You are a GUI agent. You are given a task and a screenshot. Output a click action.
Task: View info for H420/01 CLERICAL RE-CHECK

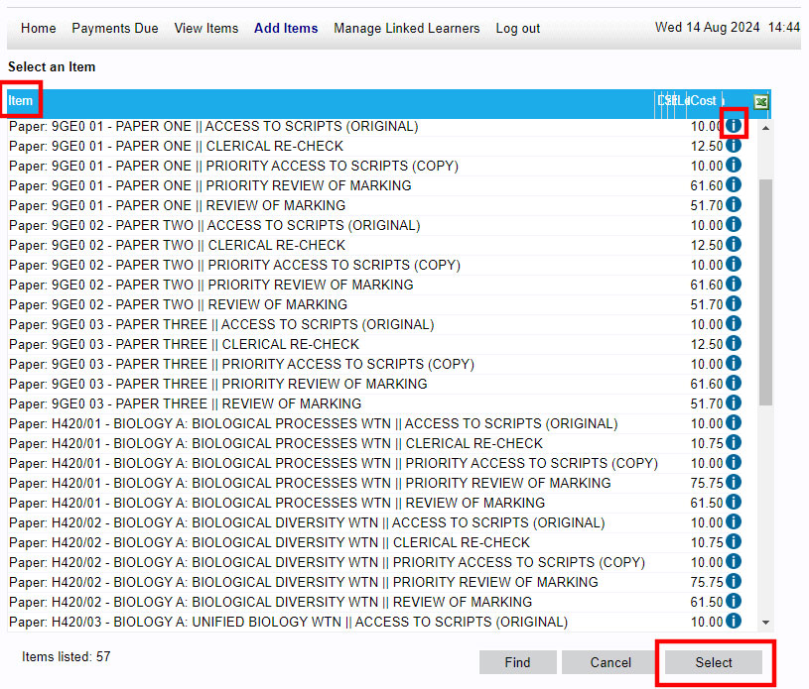pos(732,443)
